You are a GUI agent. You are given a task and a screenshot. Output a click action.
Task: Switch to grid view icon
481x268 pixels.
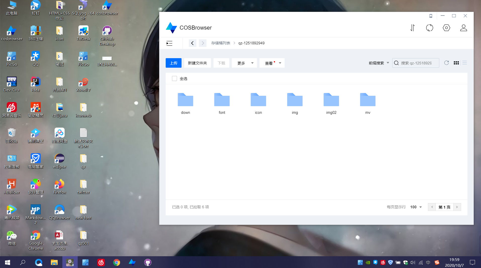[456, 63]
